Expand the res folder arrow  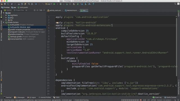[6, 20]
